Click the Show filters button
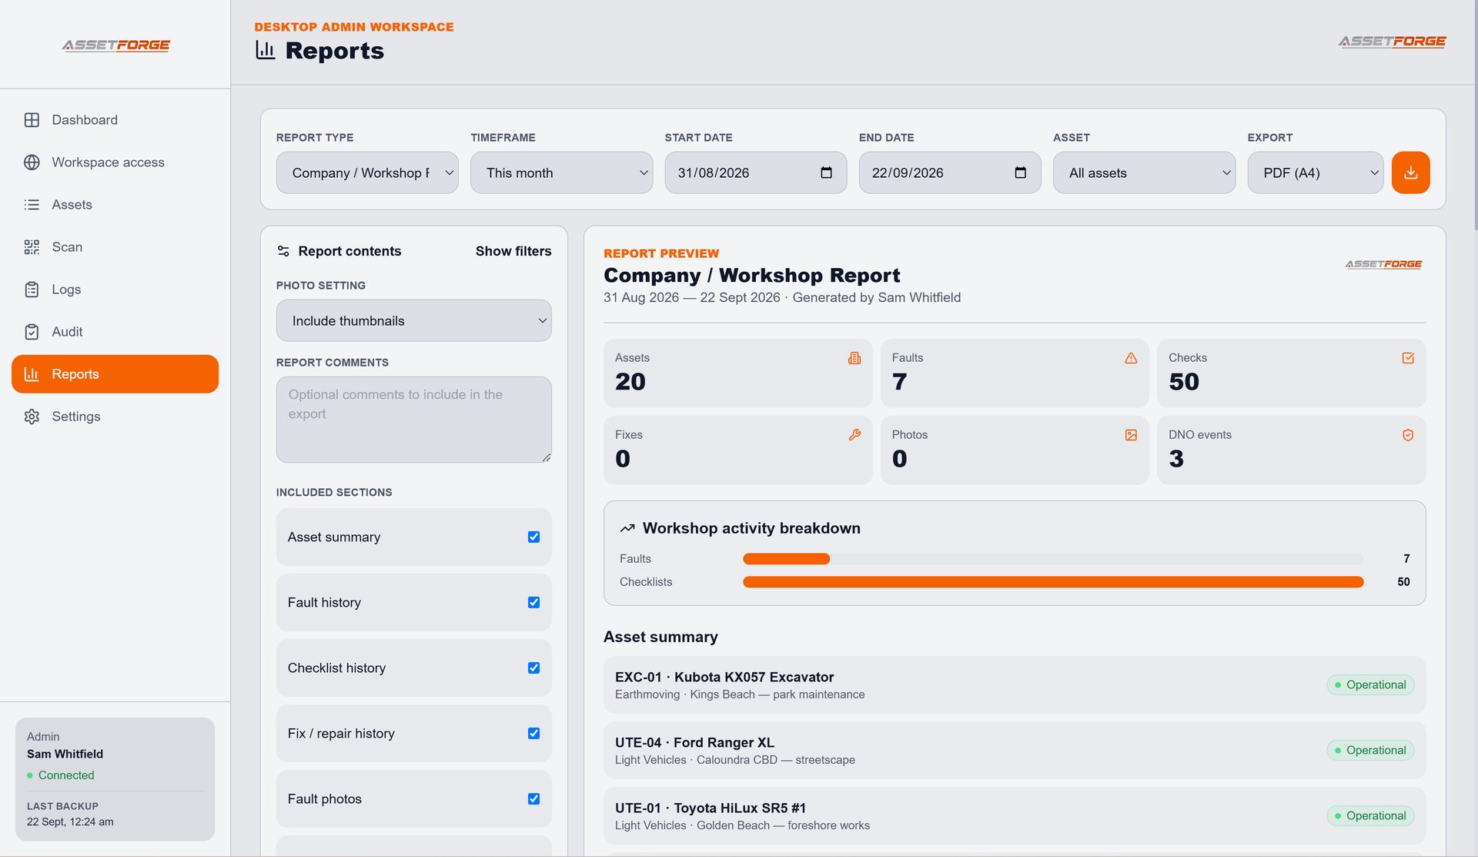 (513, 251)
